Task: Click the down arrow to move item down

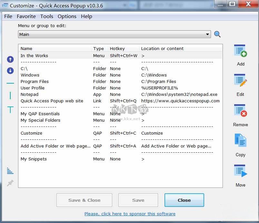Action: point(10,71)
